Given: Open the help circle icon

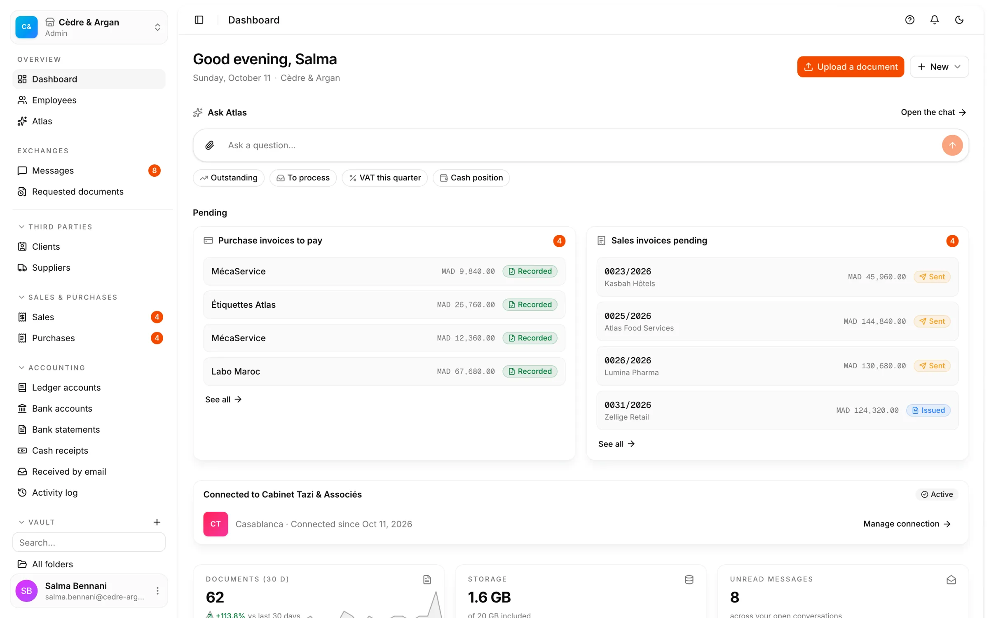Looking at the screenshot, I should (909, 20).
